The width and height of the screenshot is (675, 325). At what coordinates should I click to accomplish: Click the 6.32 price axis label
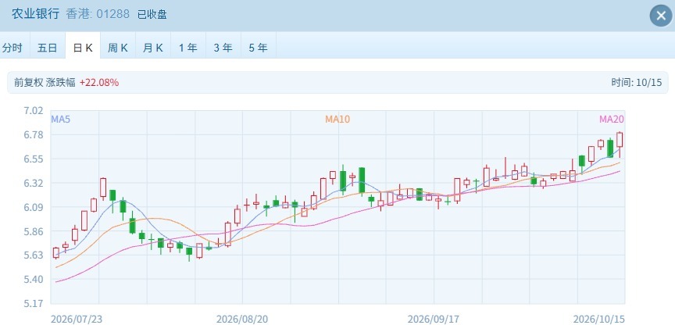click(34, 183)
